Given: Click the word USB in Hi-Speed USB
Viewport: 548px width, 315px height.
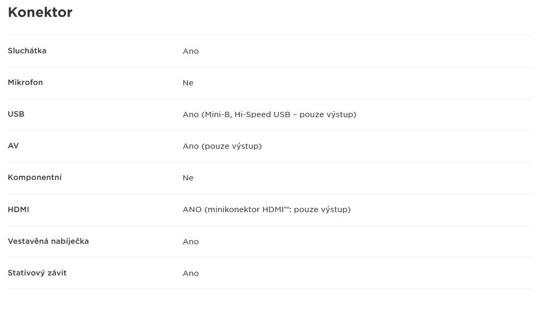Looking at the screenshot, I should (x=282, y=114).
